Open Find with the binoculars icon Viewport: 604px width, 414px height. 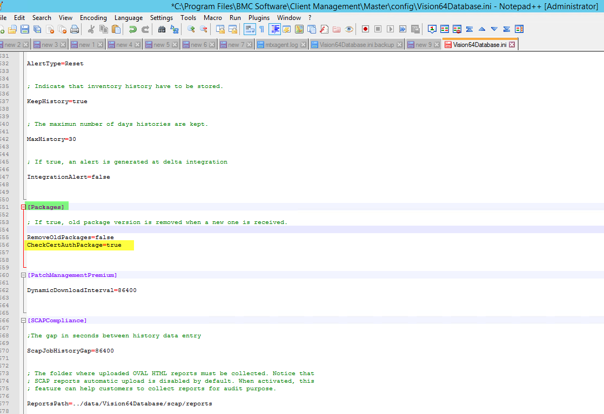(162, 29)
